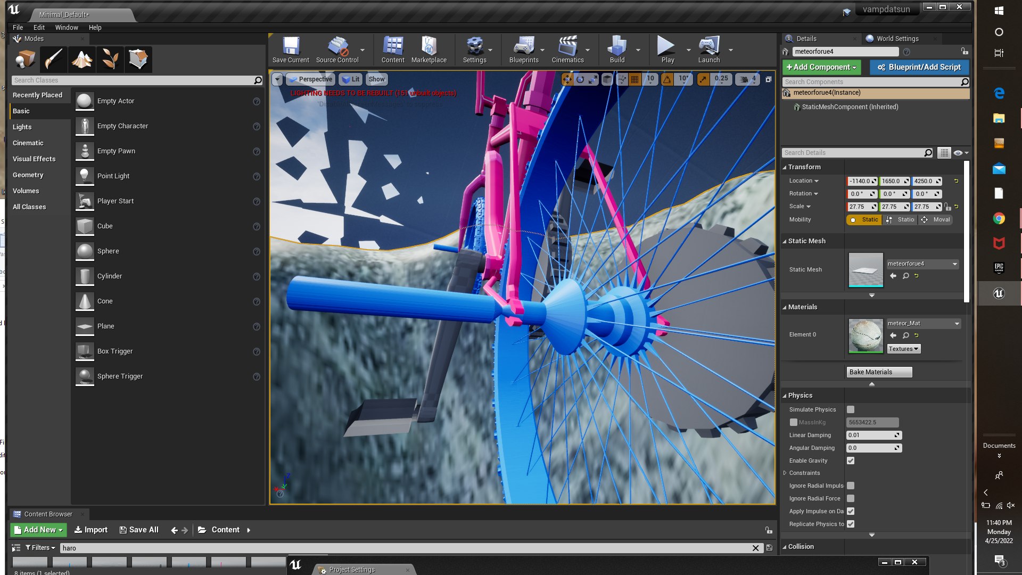
Task: Open the meteor_Mat material dropdown
Action: (924, 323)
